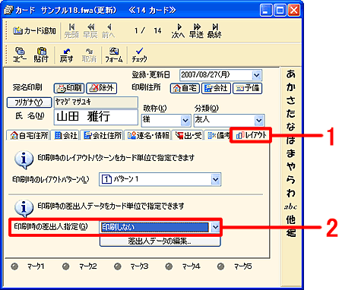Open the 分類 category dropdown

pos(259,120)
